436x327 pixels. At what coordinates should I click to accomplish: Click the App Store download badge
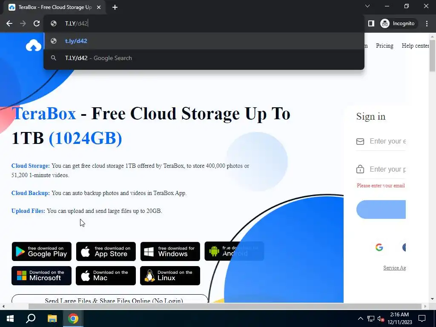tap(106, 251)
